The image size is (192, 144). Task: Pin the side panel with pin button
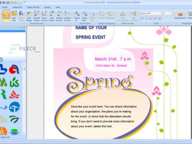[x=21, y=27]
